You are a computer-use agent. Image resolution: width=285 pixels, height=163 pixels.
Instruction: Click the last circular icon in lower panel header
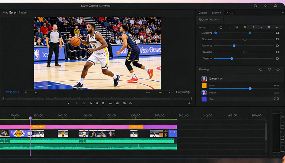[x=278, y=70]
